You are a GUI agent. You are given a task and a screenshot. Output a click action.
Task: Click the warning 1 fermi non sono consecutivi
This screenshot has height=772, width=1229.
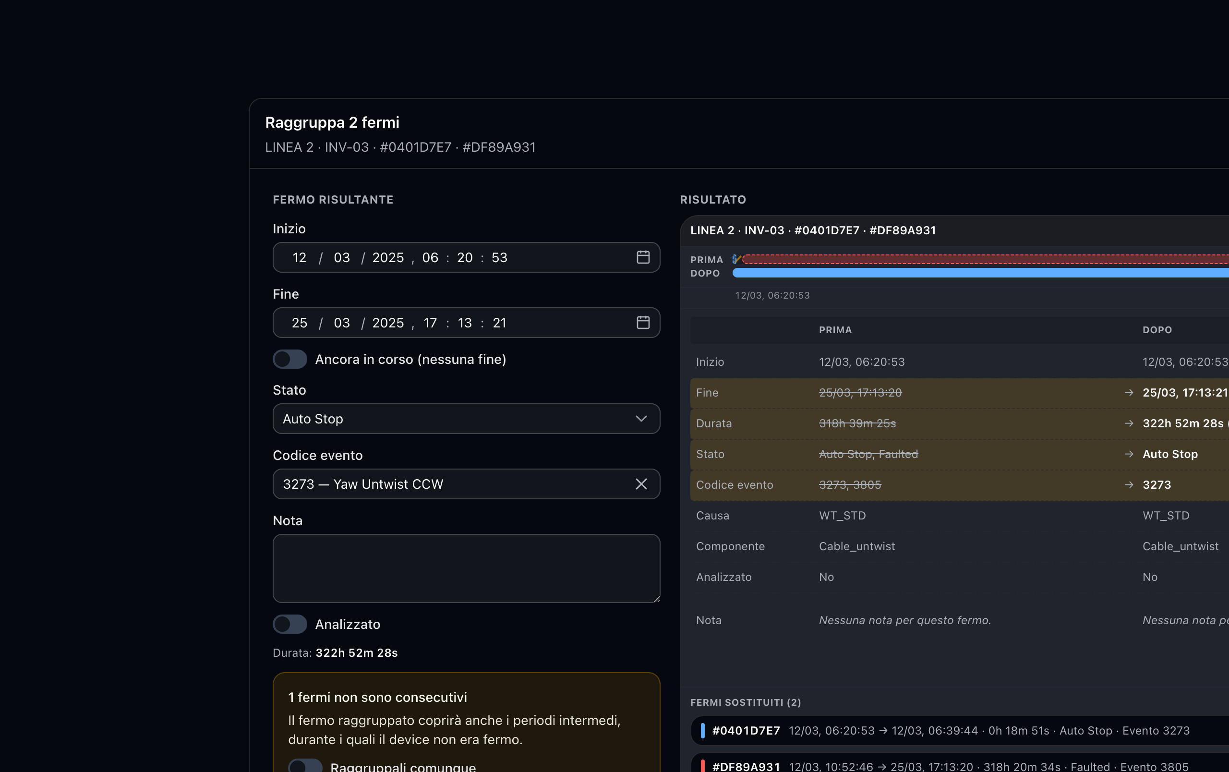[x=377, y=697]
